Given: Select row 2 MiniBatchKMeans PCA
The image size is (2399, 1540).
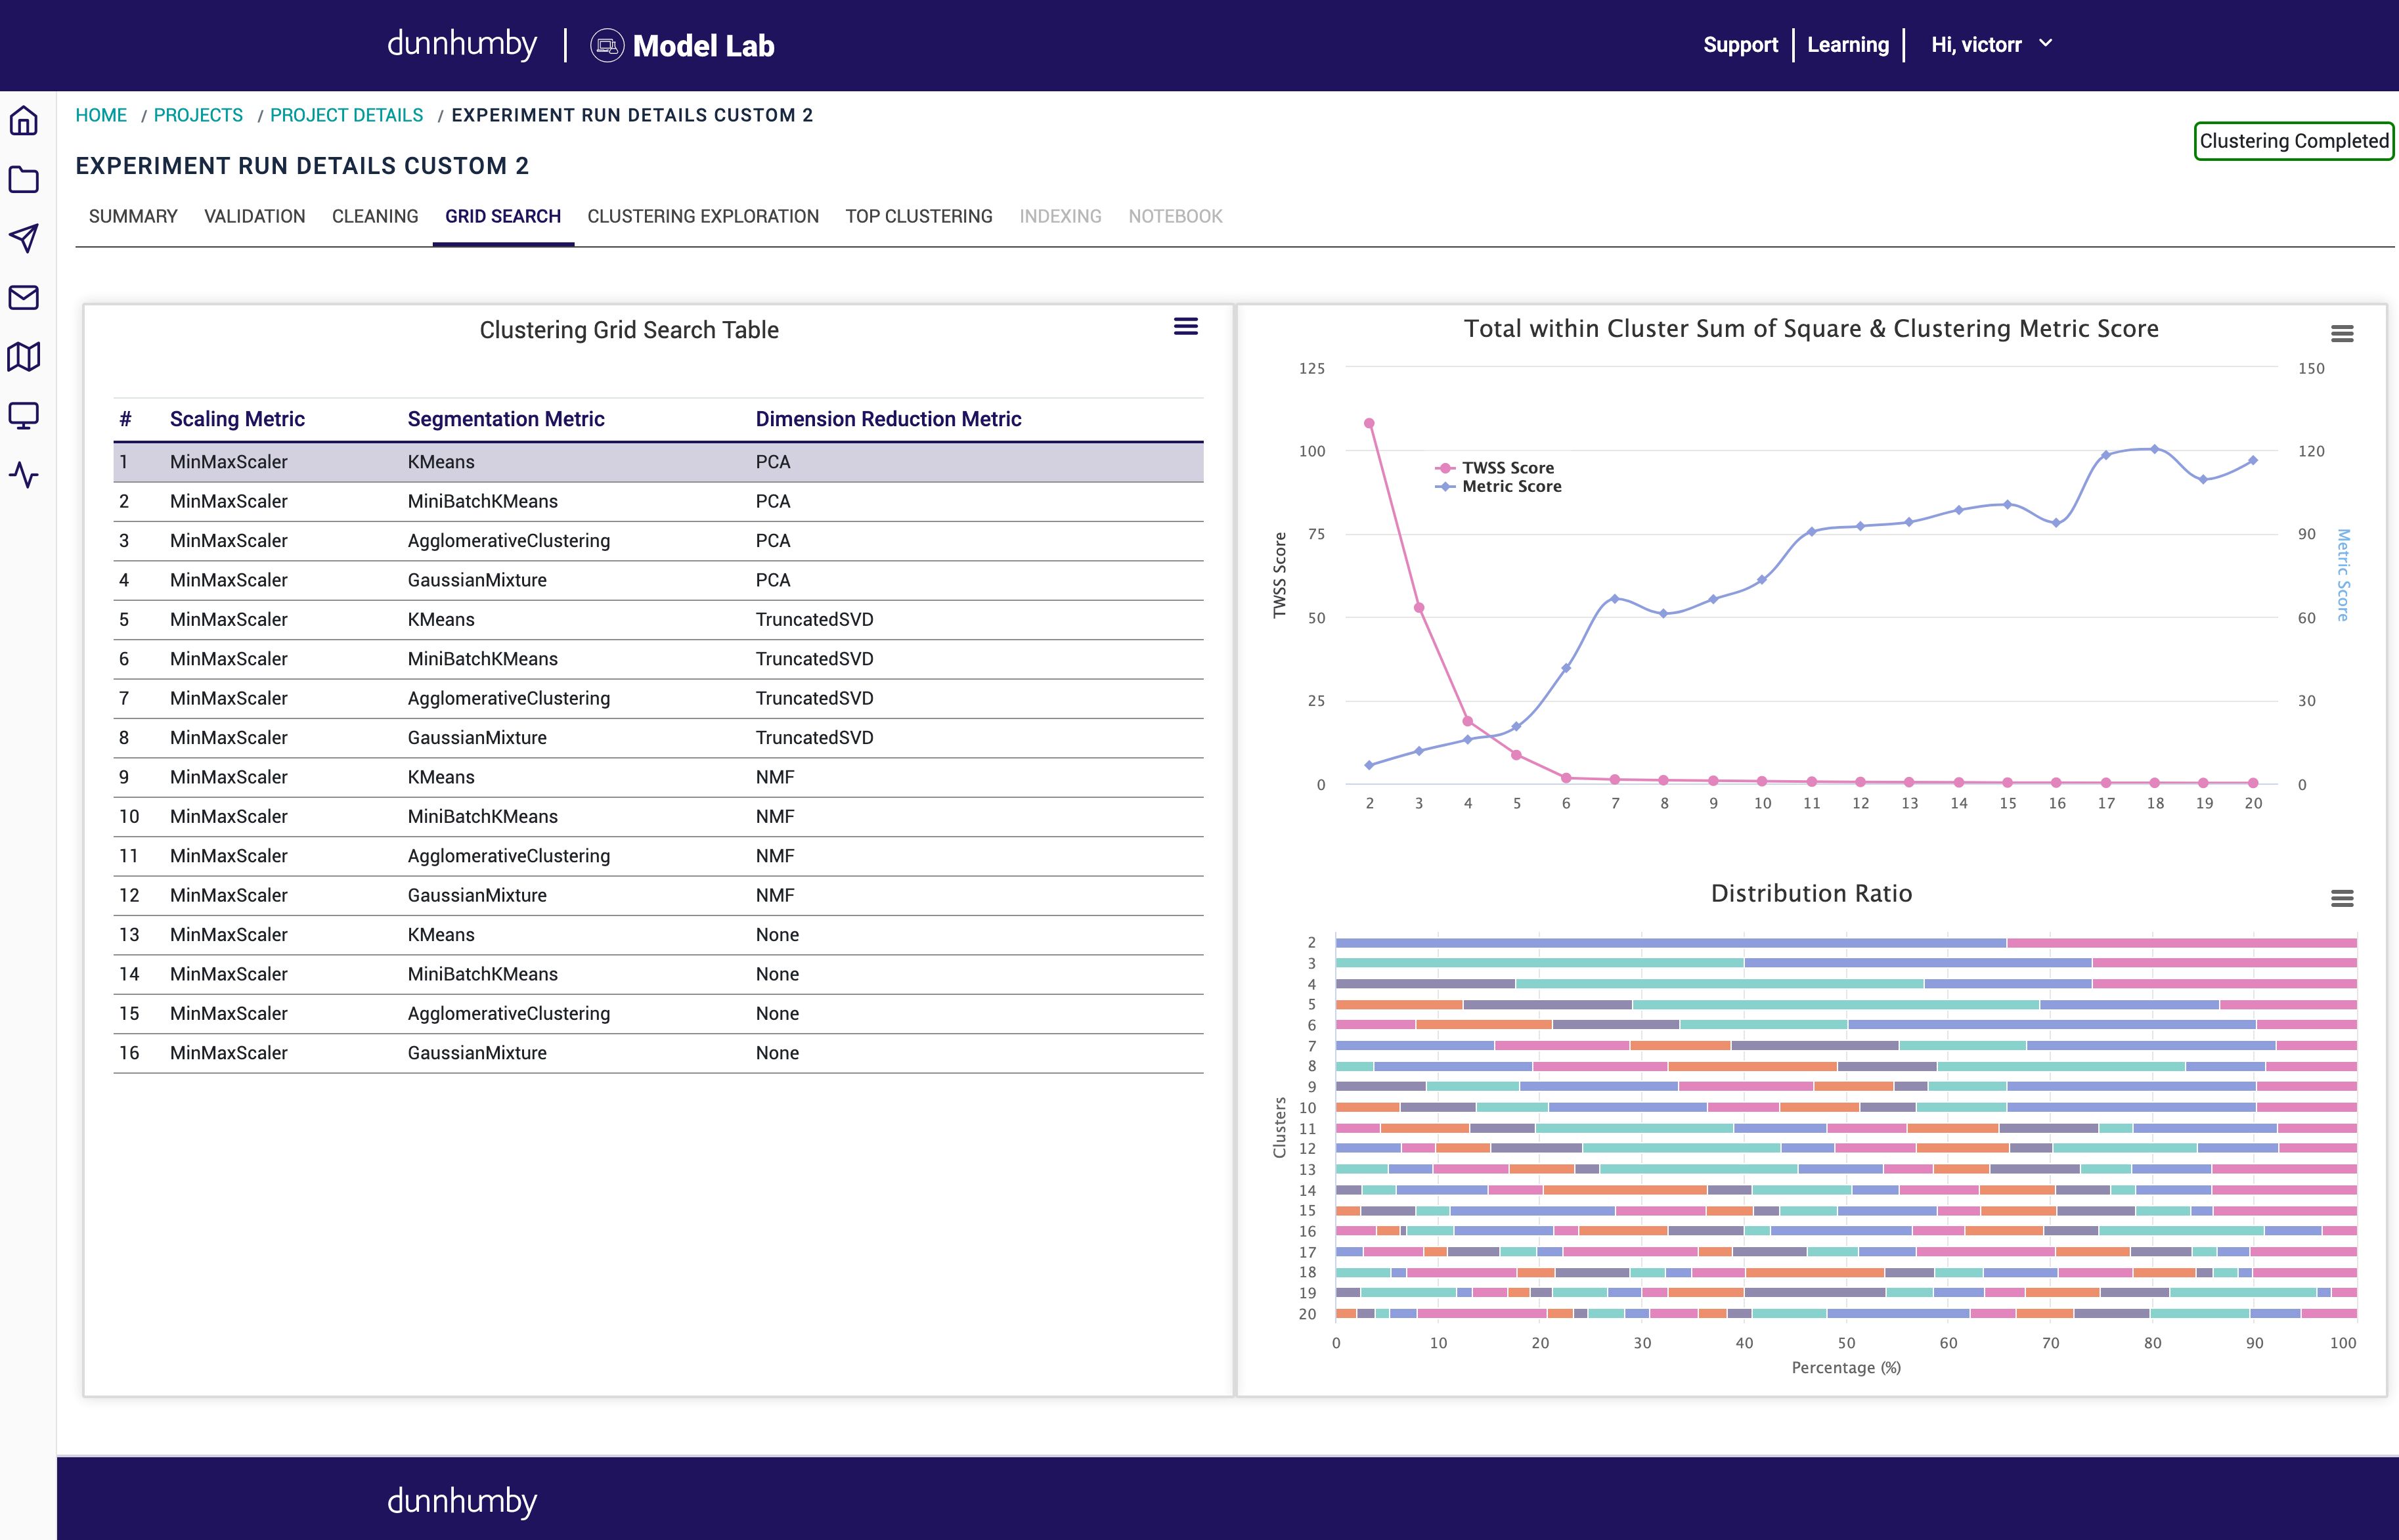Looking at the screenshot, I should (658, 501).
